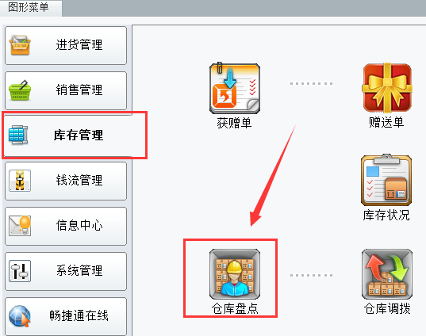Select the 系统管理 menu button
This screenshot has height=336, width=426.
[x=66, y=271]
